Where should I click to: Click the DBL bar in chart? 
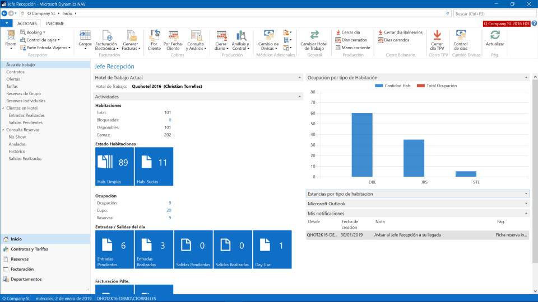(x=362, y=145)
